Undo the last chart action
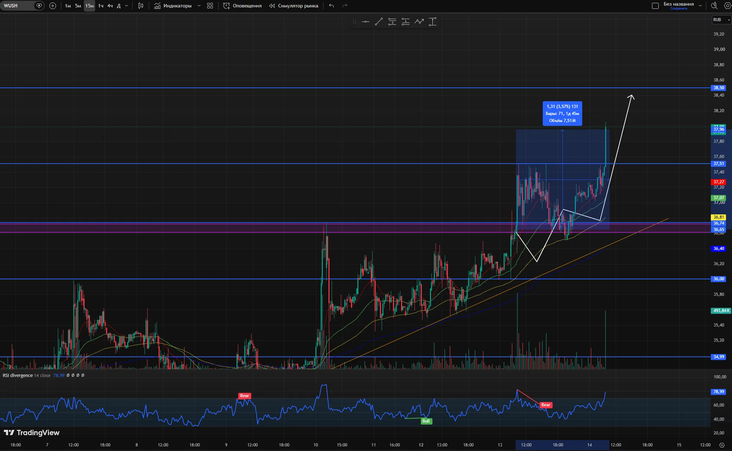This screenshot has height=451, width=732. 331,6
